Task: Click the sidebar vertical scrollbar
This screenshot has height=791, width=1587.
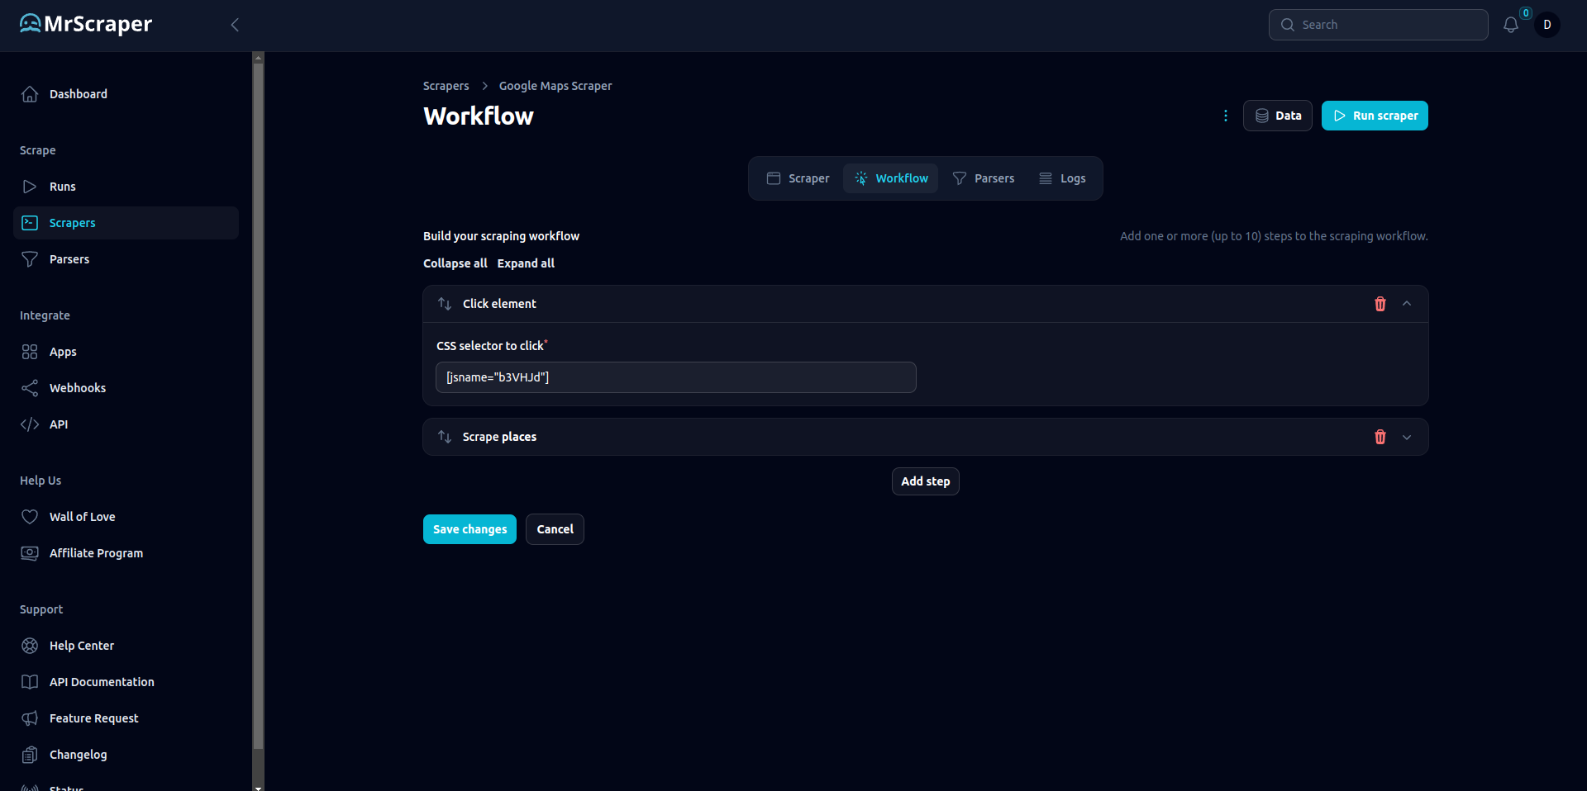Action: coord(258,405)
